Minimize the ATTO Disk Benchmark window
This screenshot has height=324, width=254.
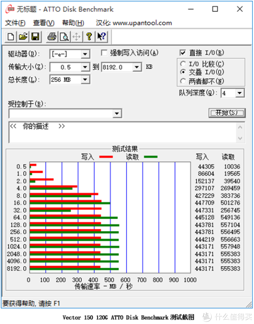(191, 9)
